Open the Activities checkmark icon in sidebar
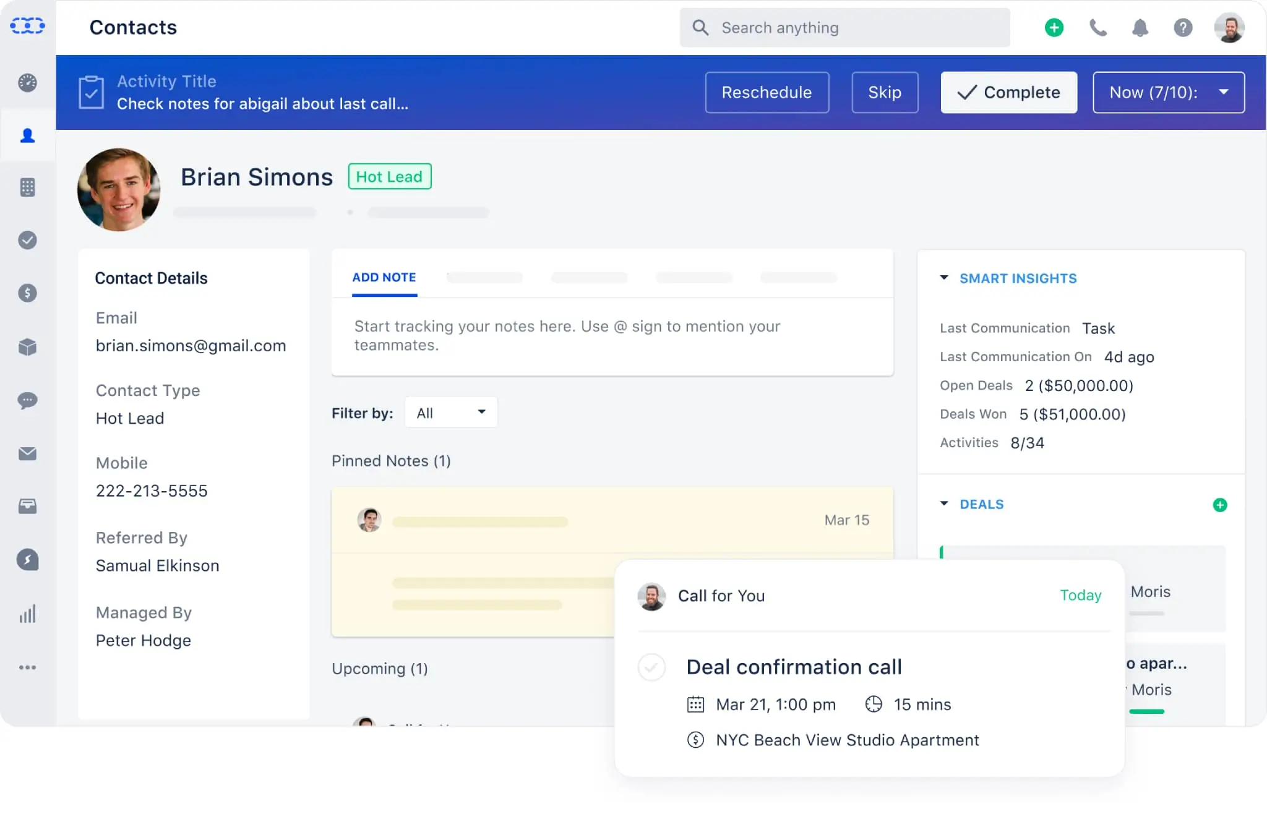The height and width of the screenshot is (814, 1267). coord(27,241)
